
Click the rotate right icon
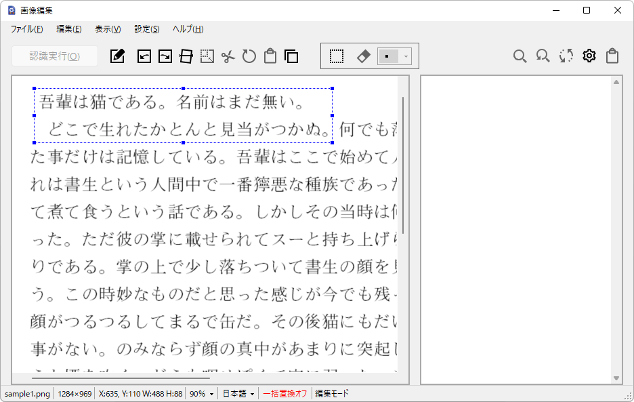pyautogui.click(x=165, y=56)
